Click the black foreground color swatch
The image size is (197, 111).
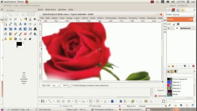point(19,44)
